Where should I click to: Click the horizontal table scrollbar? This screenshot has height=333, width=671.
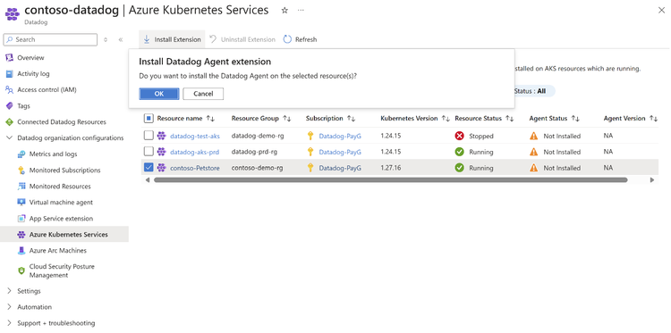(390, 180)
